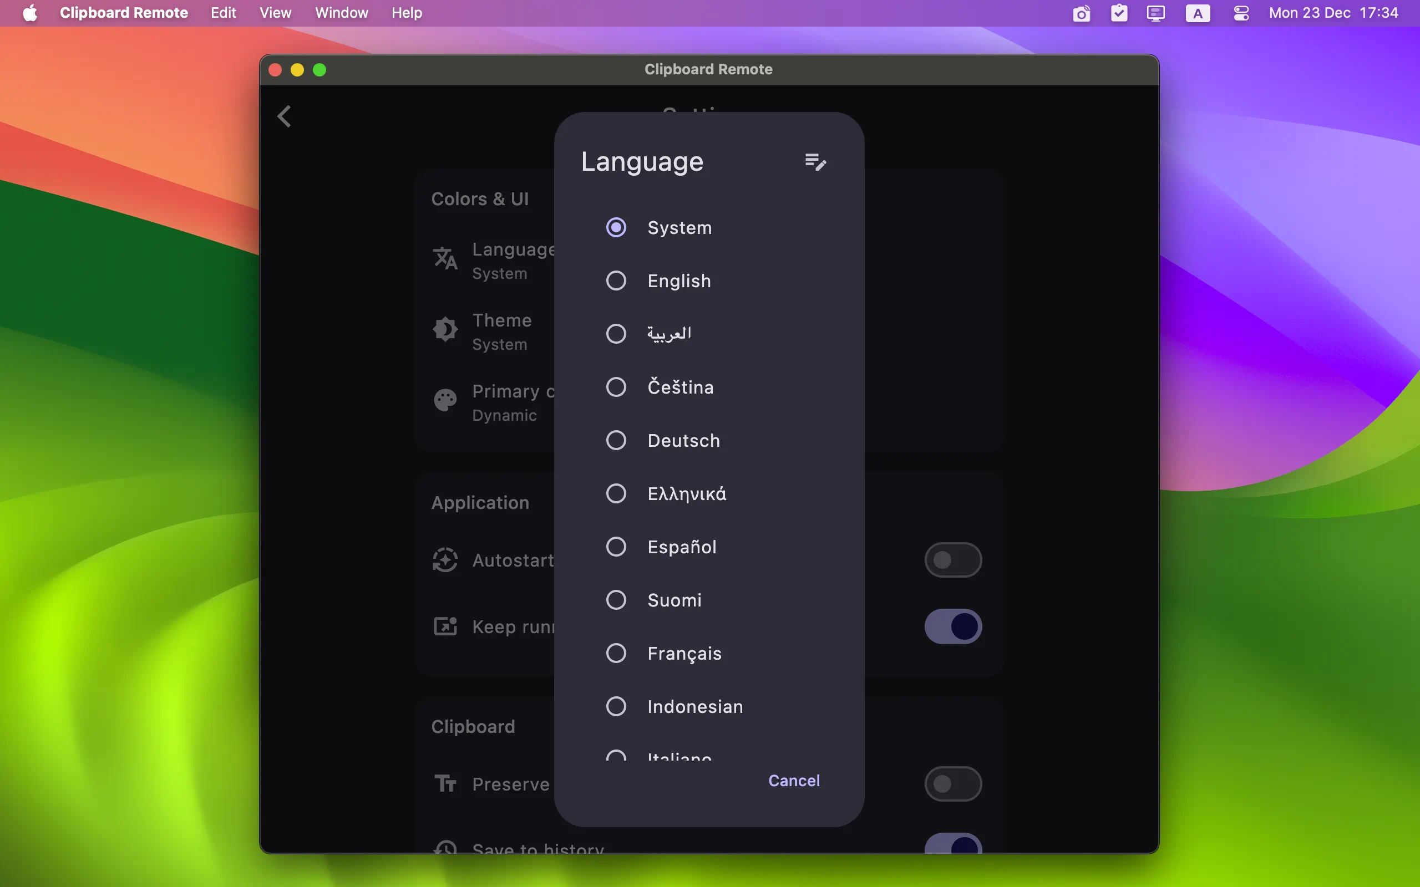Open the Clipboard section settings

pyautogui.click(x=473, y=727)
